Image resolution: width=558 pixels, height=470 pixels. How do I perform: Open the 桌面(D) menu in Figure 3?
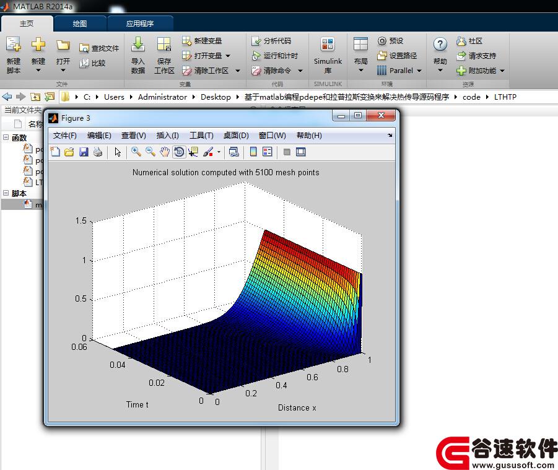(x=236, y=136)
